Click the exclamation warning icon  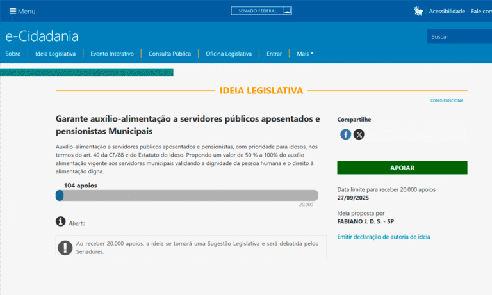click(65, 248)
